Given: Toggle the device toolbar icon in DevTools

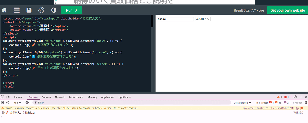Looking at the screenshot, I should (8, 97).
